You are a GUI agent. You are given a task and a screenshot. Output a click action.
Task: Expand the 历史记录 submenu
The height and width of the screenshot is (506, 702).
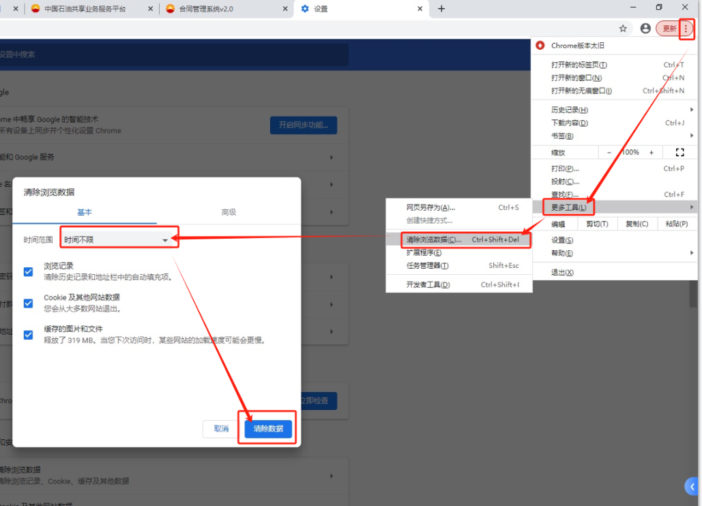(x=570, y=110)
